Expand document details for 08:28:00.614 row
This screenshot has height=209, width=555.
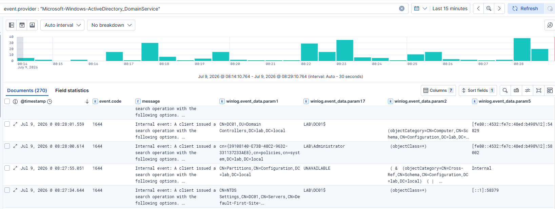(x=15, y=146)
